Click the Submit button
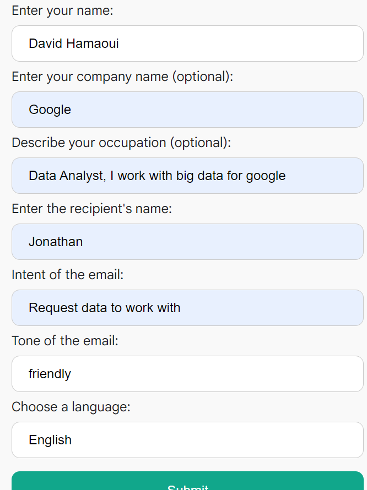367x490 pixels. (x=187, y=481)
